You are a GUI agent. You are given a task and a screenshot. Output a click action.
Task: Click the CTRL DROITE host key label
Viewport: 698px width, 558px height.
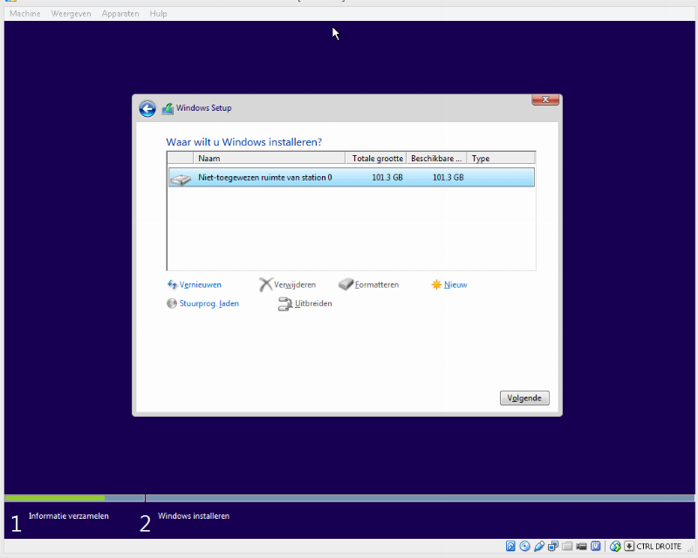point(659,547)
